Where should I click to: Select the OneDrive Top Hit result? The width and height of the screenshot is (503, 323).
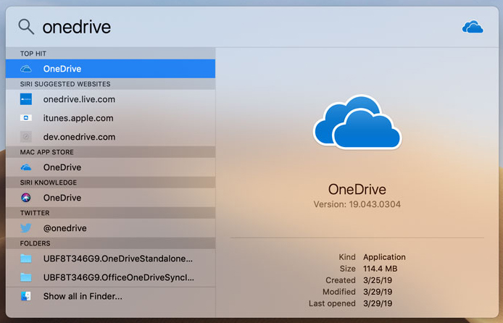pos(110,69)
